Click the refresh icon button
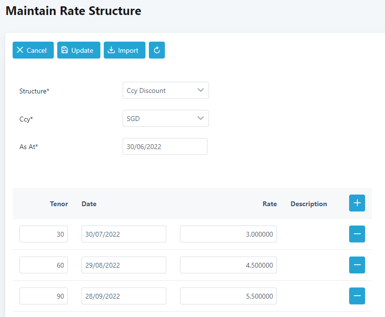This screenshot has height=317, width=385. pos(157,50)
